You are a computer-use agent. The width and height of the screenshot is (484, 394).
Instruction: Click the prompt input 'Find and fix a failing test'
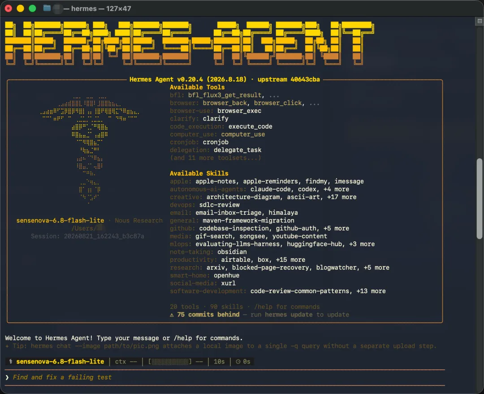62,377
